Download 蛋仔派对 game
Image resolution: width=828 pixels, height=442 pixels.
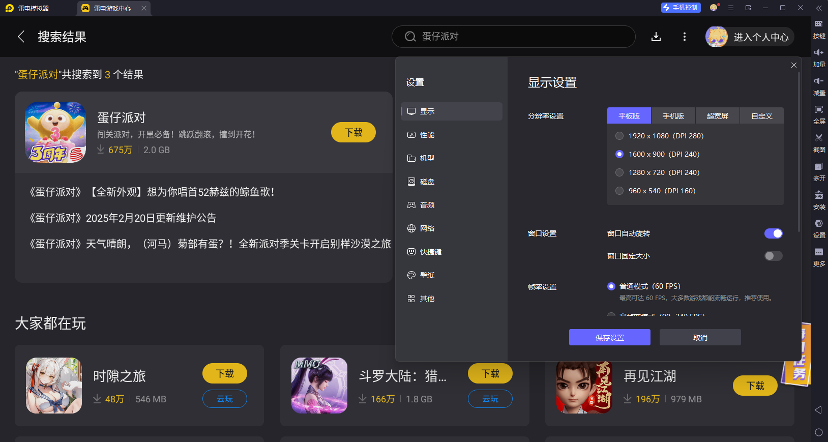[353, 132]
